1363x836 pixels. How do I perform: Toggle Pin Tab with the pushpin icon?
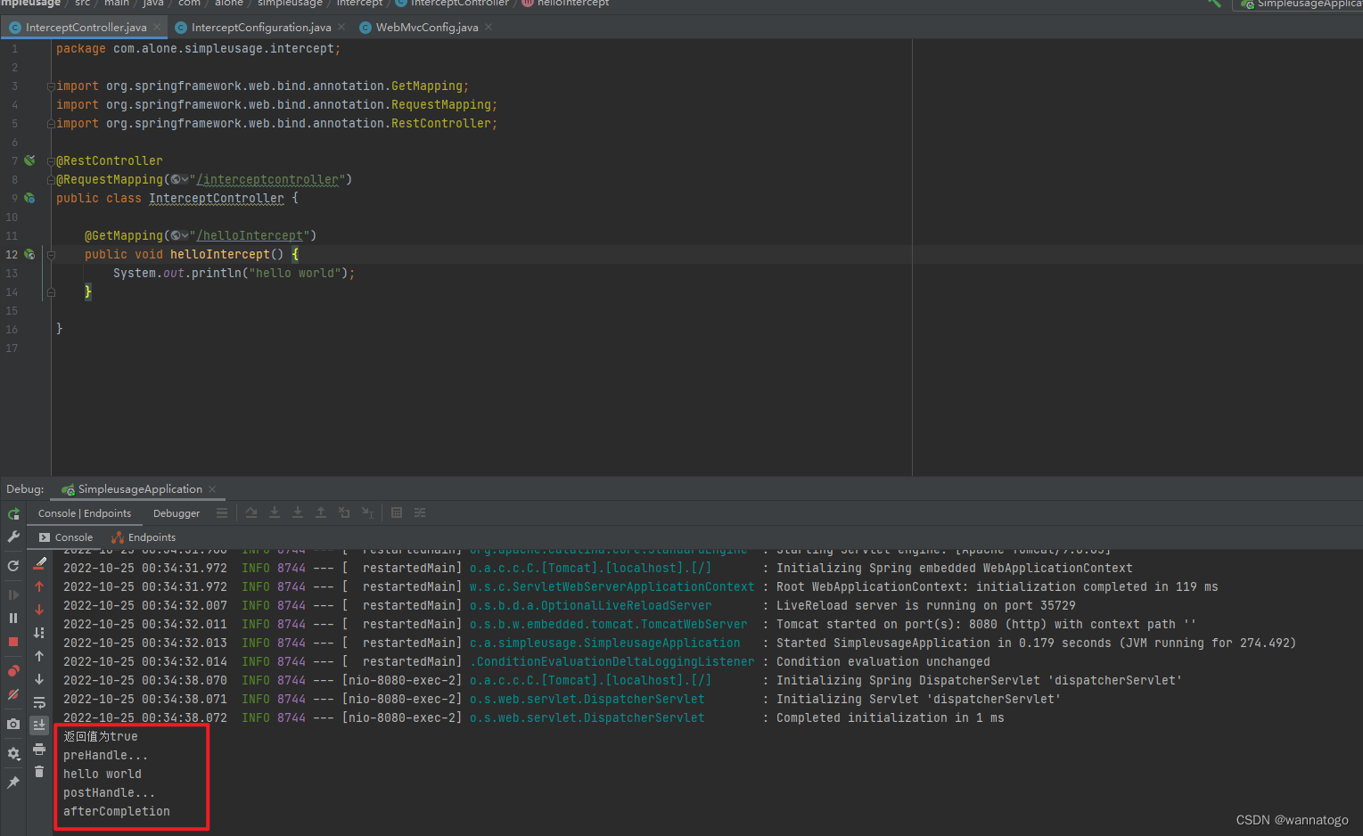click(13, 783)
